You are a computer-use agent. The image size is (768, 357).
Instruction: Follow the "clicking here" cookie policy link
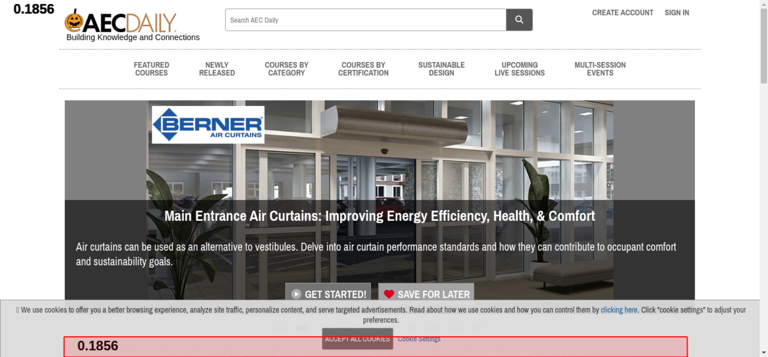pyautogui.click(x=619, y=310)
